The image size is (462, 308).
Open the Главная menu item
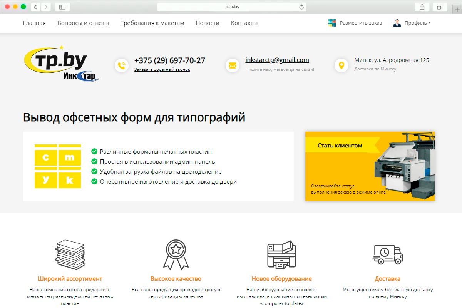pos(34,23)
